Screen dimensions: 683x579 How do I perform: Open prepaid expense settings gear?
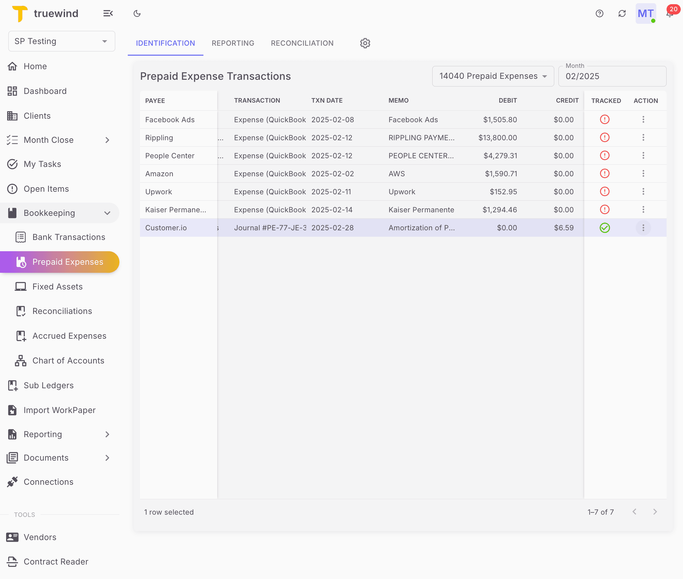[365, 43]
